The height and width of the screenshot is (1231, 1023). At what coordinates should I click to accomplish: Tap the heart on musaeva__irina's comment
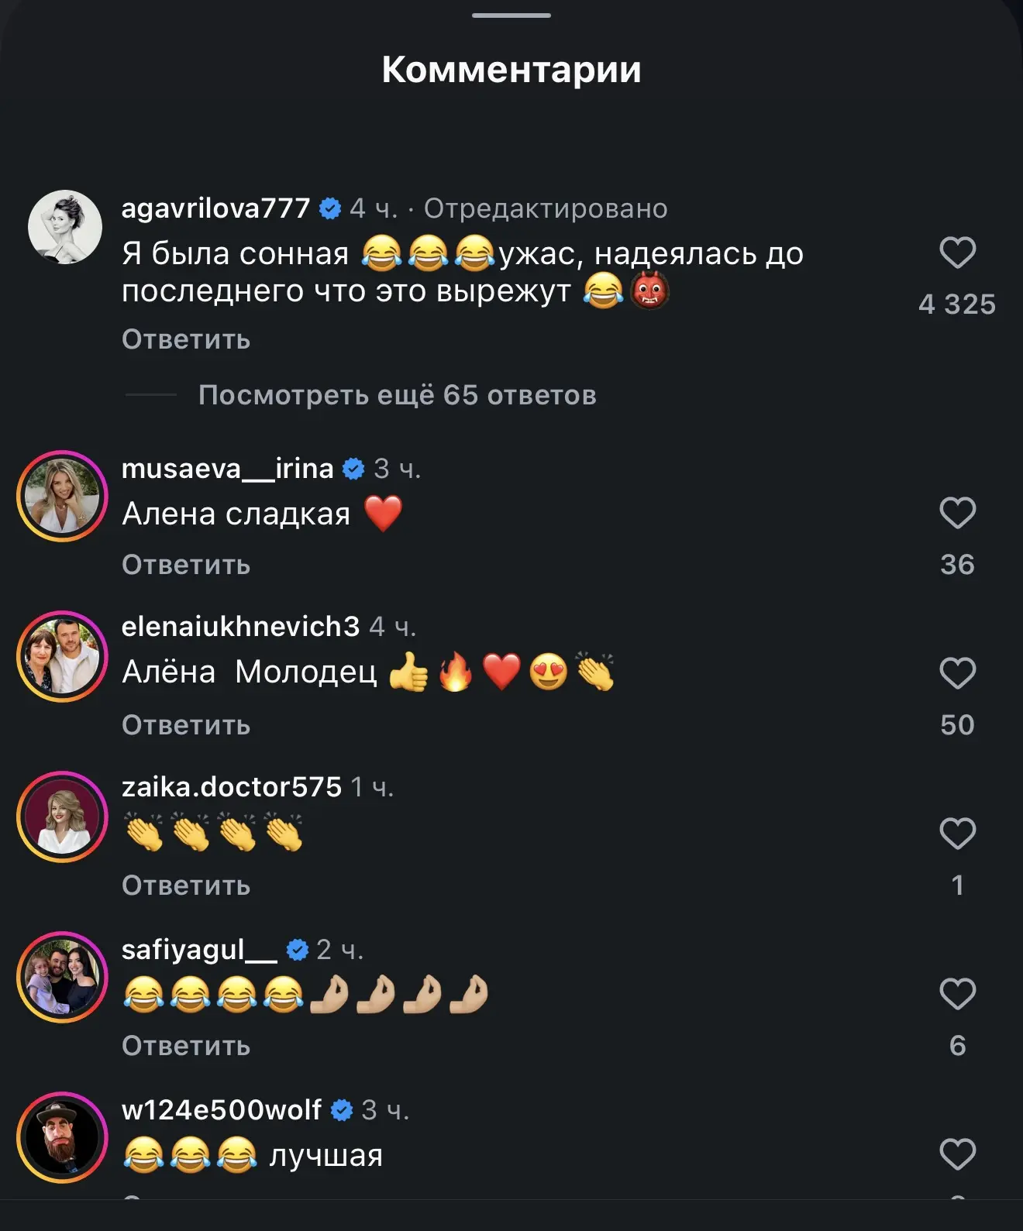957,513
